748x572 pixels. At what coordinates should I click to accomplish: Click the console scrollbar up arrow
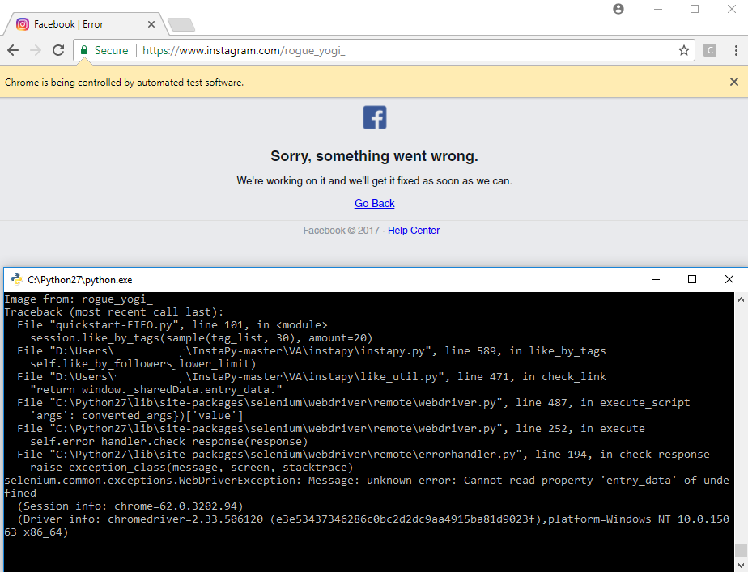pyautogui.click(x=741, y=299)
